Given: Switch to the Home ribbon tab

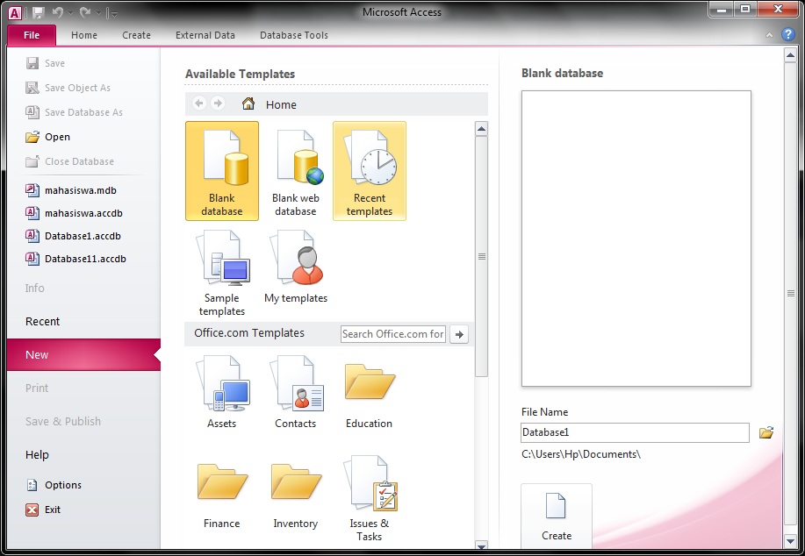Looking at the screenshot, I should click(84, 35).
